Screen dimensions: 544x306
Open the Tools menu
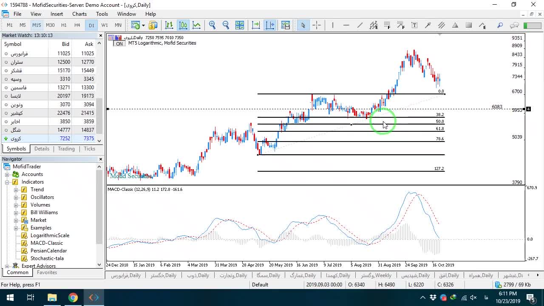(102, 14)
